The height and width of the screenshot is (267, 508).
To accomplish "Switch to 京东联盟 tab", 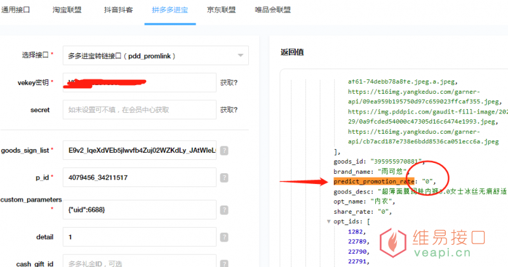I will (x=221, y=10).
